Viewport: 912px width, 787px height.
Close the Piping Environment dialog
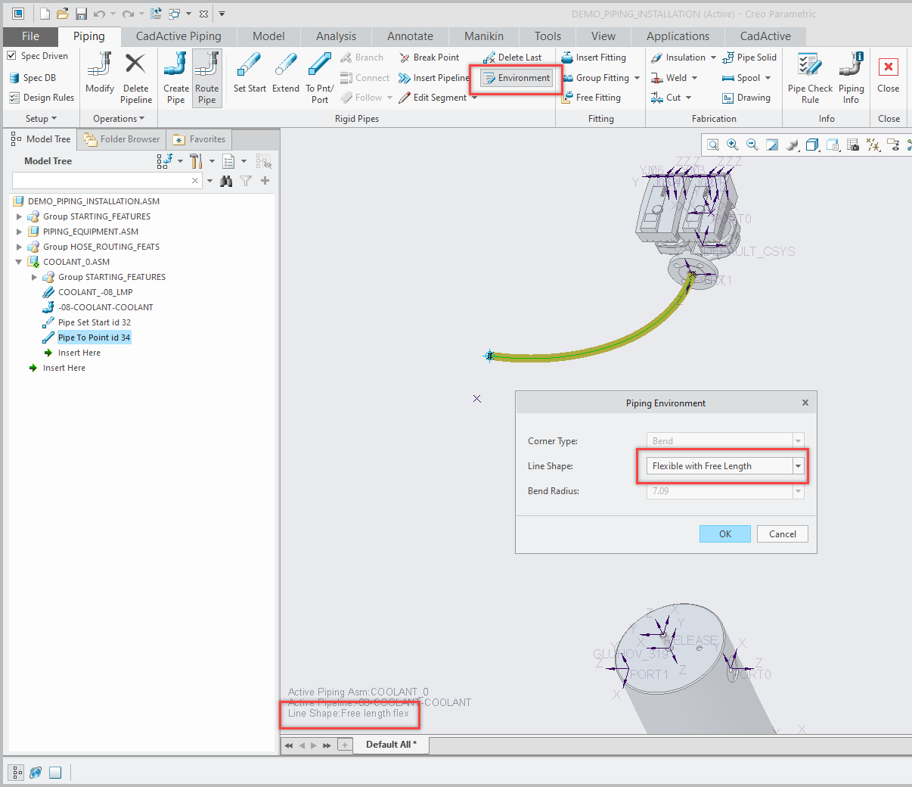pos(805,403)
